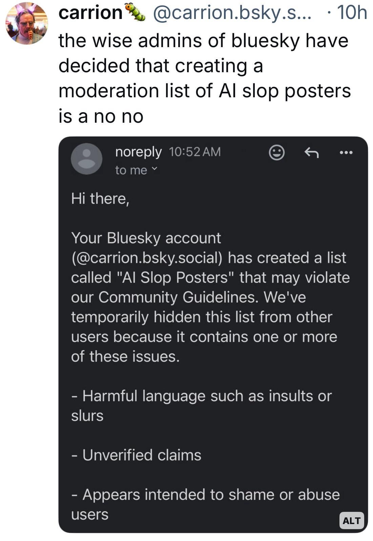Viewport: 373px width, 541px height.
Task: Show image ALT text badge
Action: [x=351, y=520]
